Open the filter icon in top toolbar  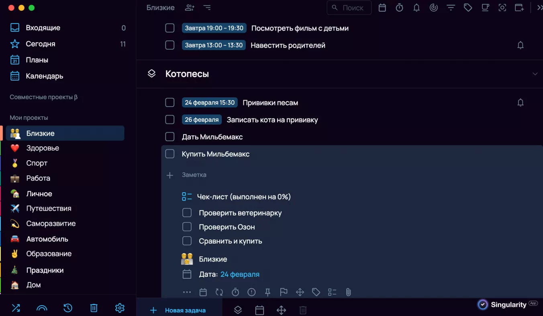tap(451, 8)
